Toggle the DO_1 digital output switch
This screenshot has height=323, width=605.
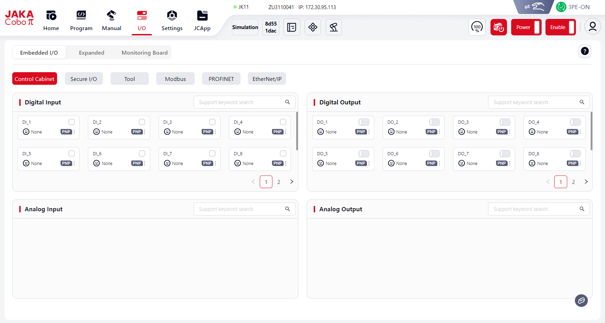point(364,122)
